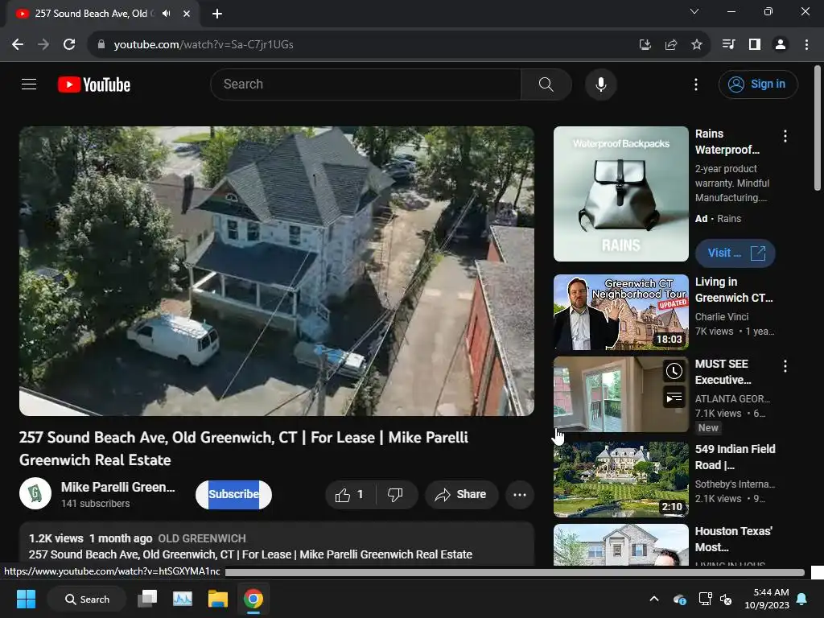
Task: Open Chrome three-dot menu
Action: pos(806,45)
